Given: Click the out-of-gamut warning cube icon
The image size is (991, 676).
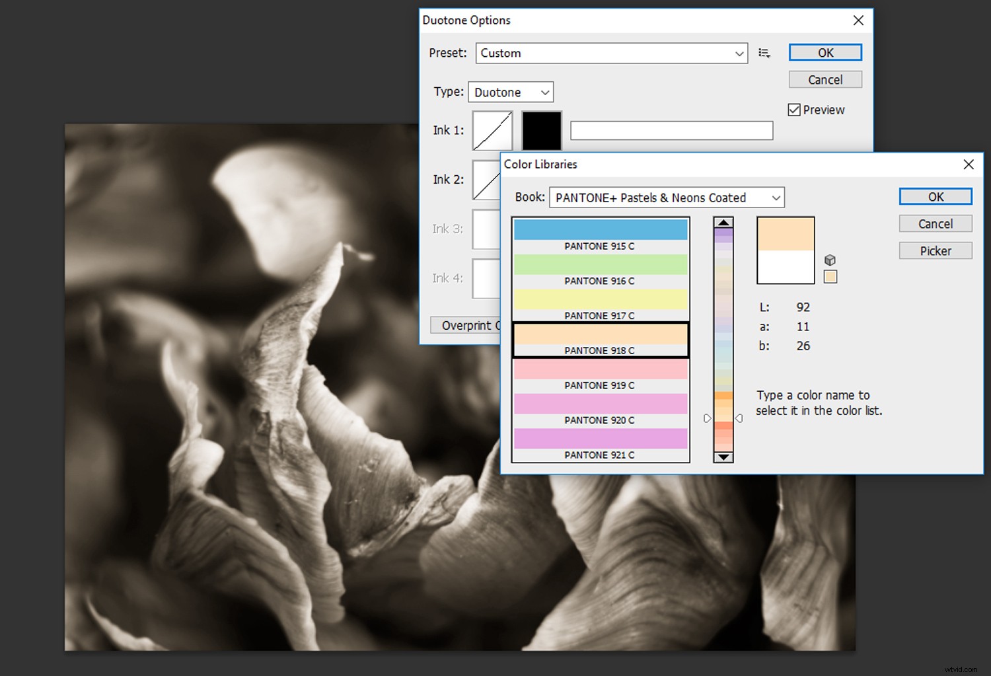Looking at the screenshot, I should point(830,260).
